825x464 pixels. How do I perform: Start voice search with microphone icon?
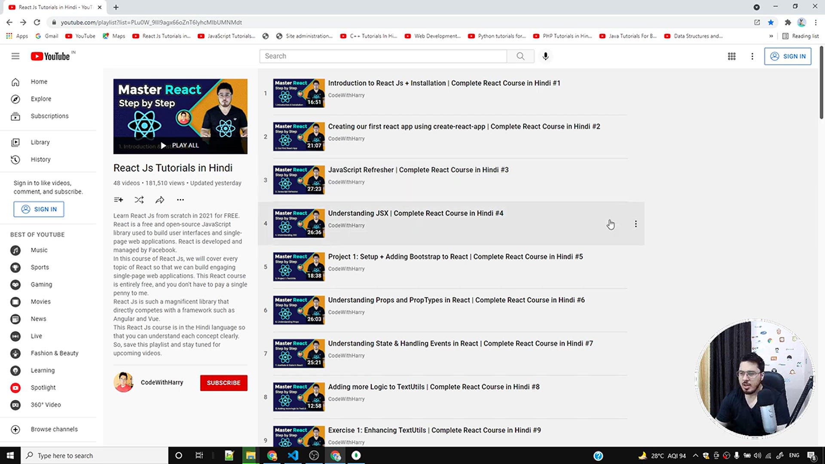click(545, 56)
